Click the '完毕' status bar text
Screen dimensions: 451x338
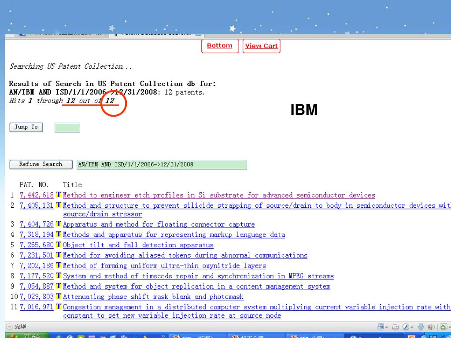point(20,327)
